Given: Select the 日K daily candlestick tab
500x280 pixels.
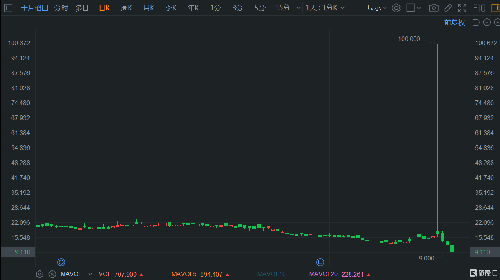Looking at the screenshot, I should [x=104, y=8].
